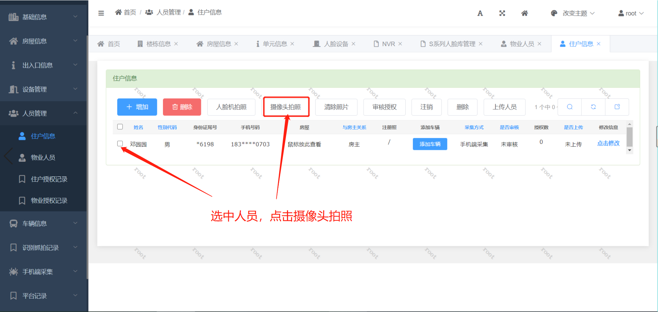Click the 人脸机拍照 button
This screenshot has height=312, width=658.
click(x=231, y=107)
